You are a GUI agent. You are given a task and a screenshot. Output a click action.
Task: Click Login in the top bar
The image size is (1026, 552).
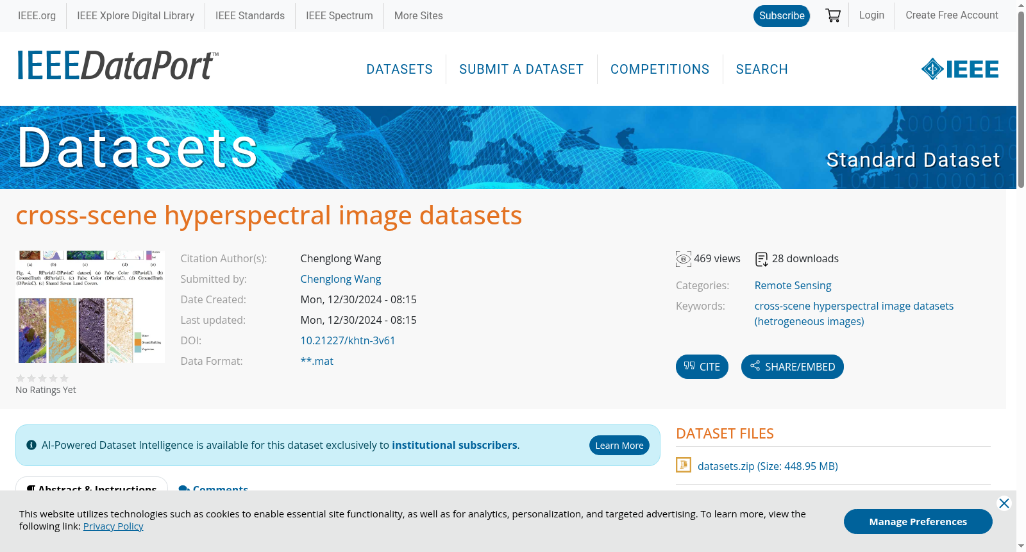click(x=871, y=15)
